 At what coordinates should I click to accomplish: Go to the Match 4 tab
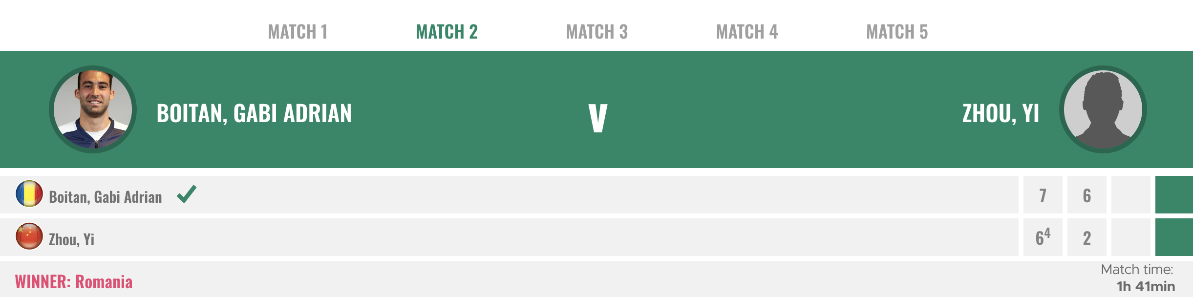[746, 32]
